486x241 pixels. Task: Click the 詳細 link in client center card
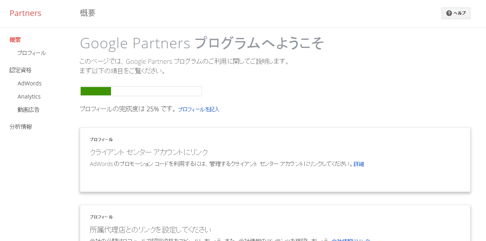(x=359, y=164)
